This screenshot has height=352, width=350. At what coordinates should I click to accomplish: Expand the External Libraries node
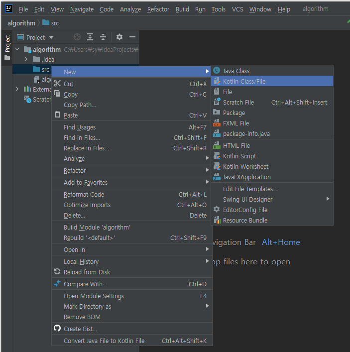(17, 89)
